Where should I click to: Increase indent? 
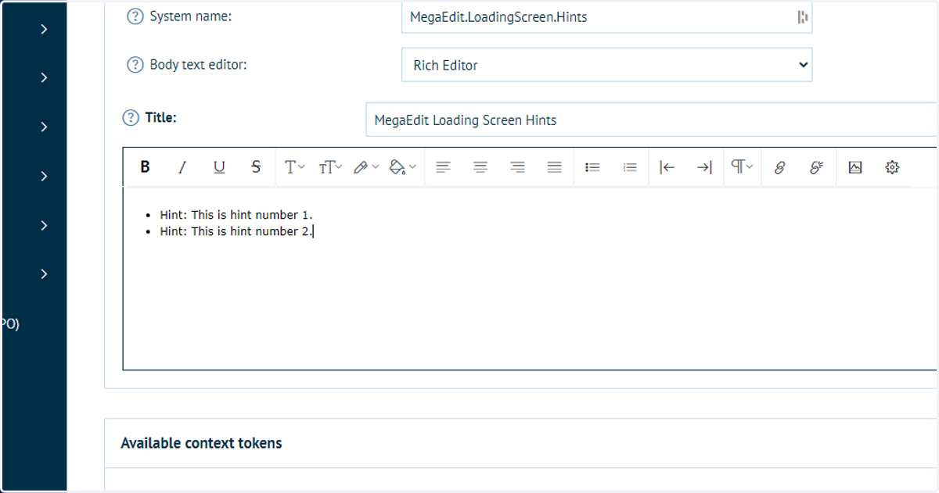[704, 166]
